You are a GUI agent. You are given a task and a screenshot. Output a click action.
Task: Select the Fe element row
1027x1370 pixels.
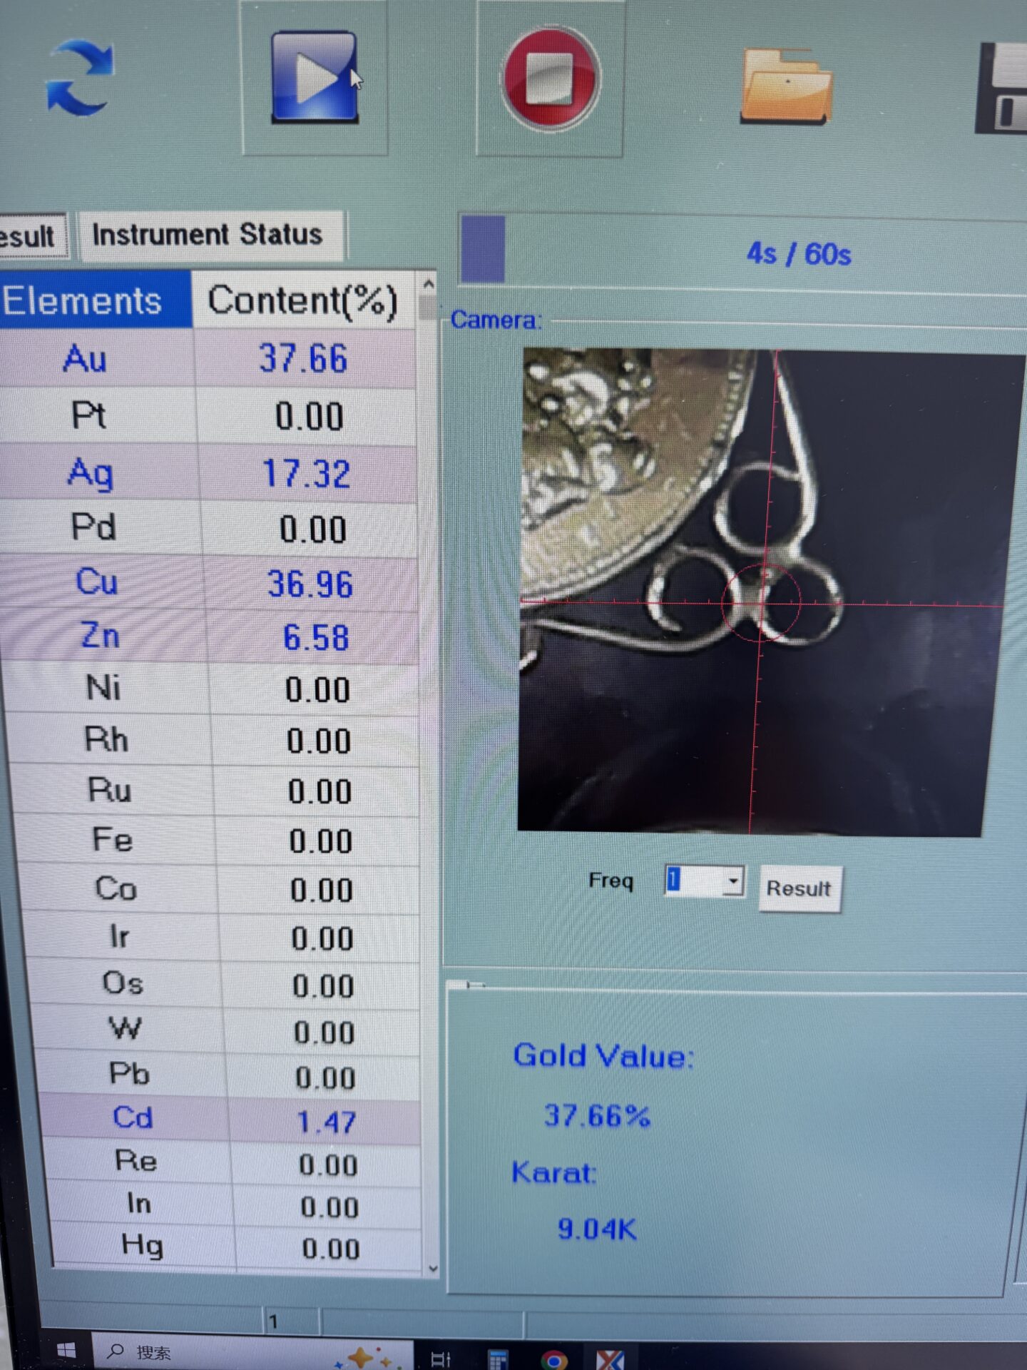pos(217,841)
